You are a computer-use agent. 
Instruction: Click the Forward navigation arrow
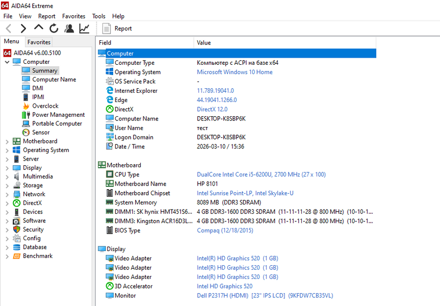click(x=23, y=29)
